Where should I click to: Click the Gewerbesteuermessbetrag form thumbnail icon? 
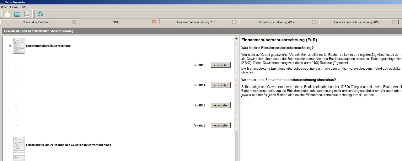click(x=19, y=145)
